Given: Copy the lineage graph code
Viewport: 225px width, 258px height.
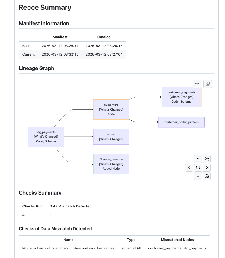Looking at the screenshot, I should (x=208, y=84).
